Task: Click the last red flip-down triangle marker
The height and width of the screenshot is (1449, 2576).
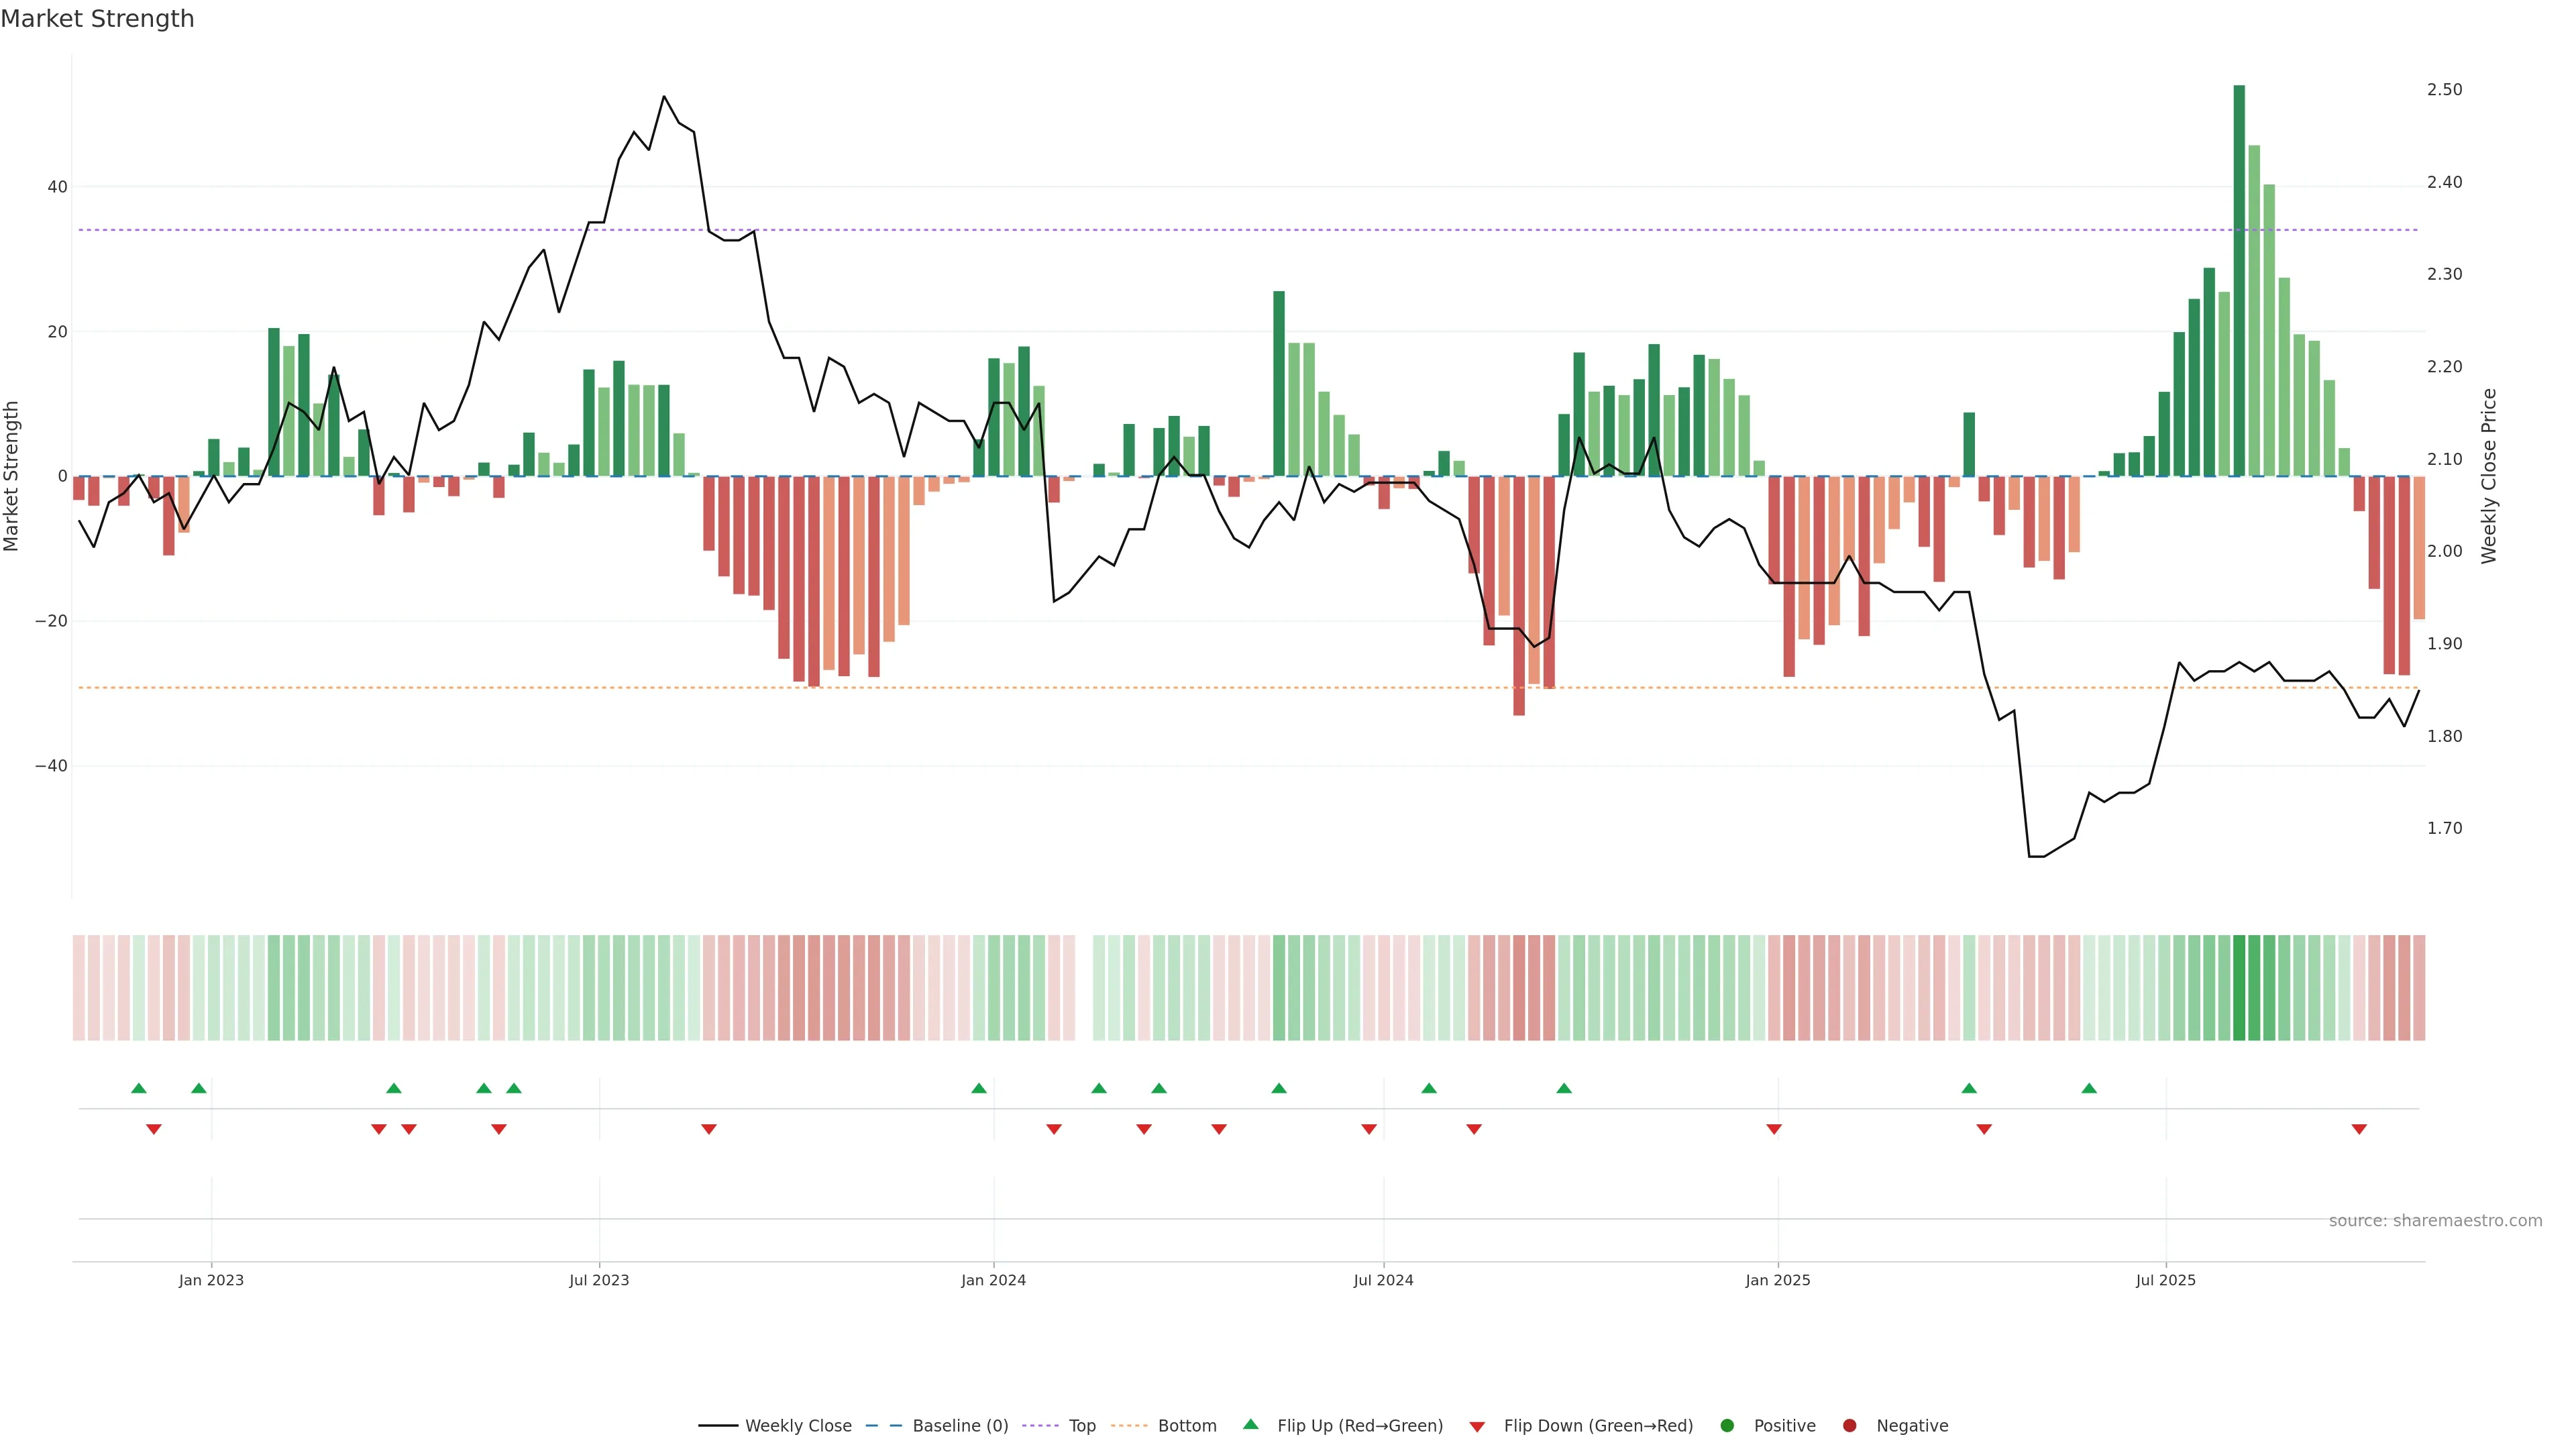Action: click(x=2359, y=1129)
